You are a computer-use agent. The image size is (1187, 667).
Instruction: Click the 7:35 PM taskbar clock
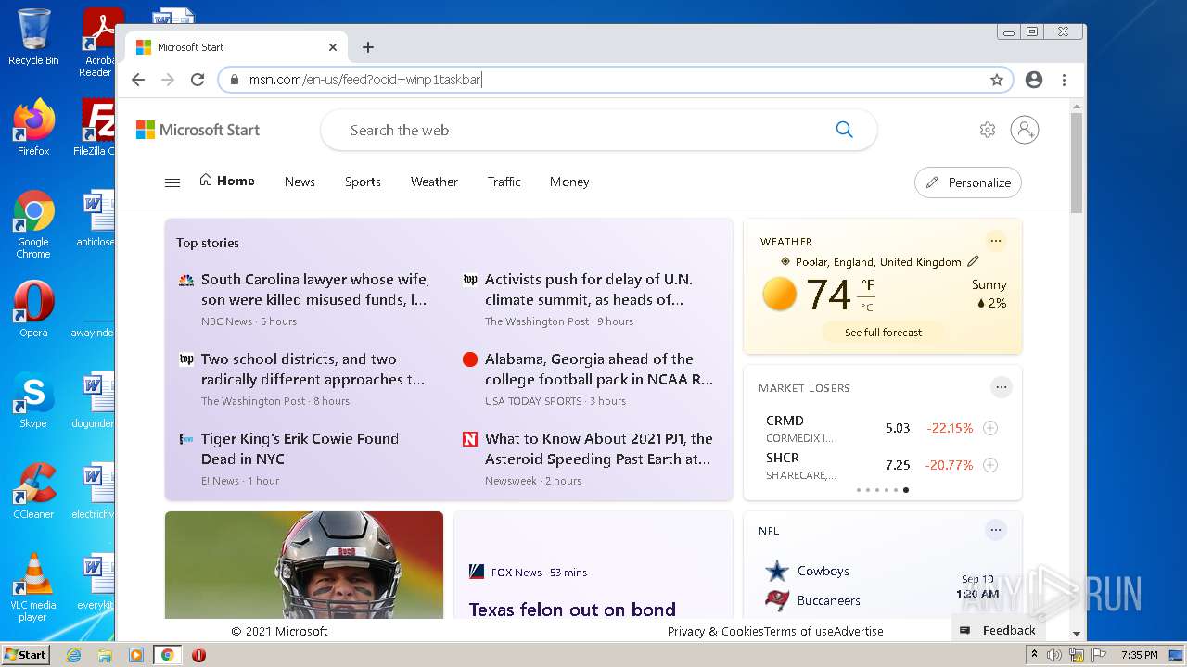1139,655
